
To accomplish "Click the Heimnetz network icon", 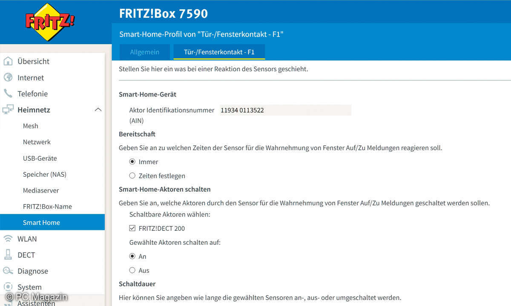I will pyautogui.click(x=8, y=110).
